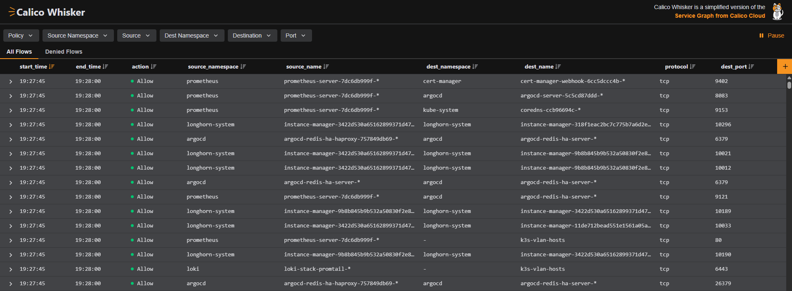Image resolution: width=792 pixels, height=291 pixels.
Task: Open the Service Graph from Calico Cloud link
Action: coord(720,16)
